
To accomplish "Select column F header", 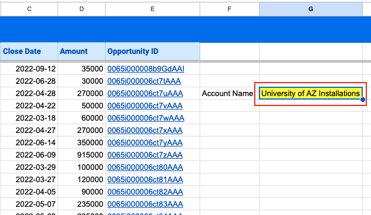I will pos(230,9).
